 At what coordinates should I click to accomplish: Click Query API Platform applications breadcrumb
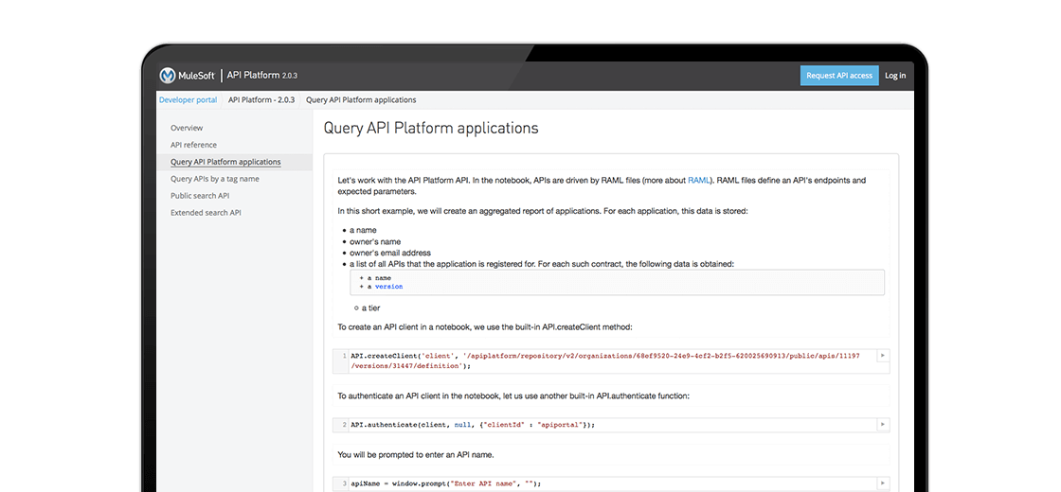361,100
